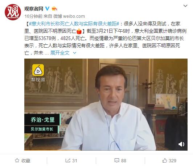Open the 观察者网 profile avatar
This screenshot has height=167, width=193.
(13, 12)
